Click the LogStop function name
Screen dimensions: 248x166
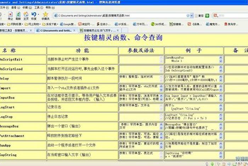point(6,117)
